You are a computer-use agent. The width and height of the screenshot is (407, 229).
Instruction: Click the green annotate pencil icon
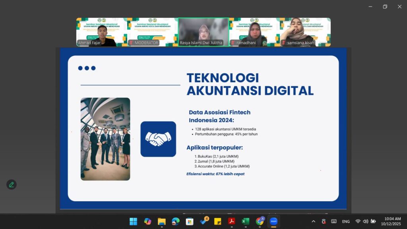12,184
